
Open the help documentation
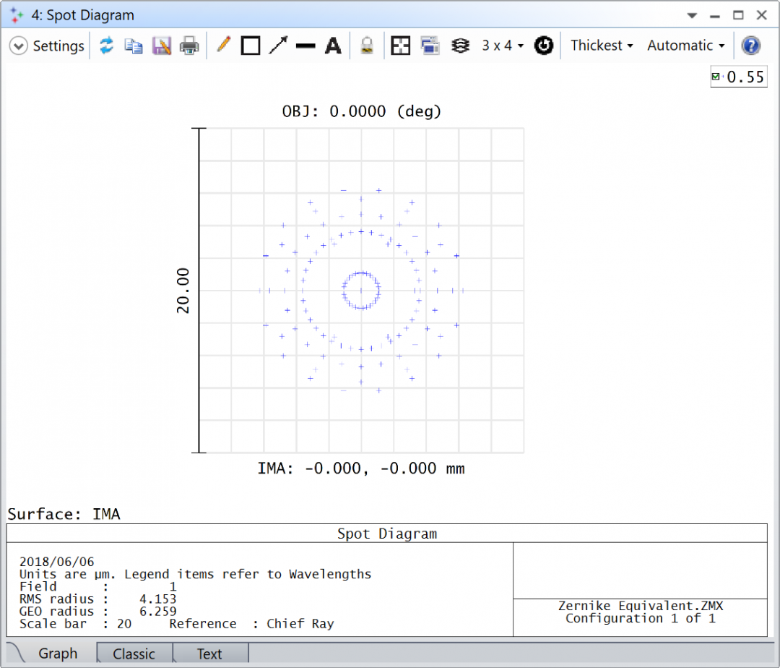(x=751, y=45)
